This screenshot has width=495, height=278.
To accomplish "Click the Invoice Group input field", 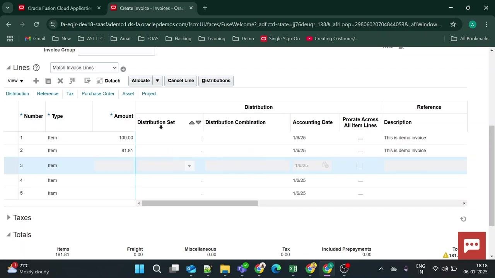I will (116, 50).
